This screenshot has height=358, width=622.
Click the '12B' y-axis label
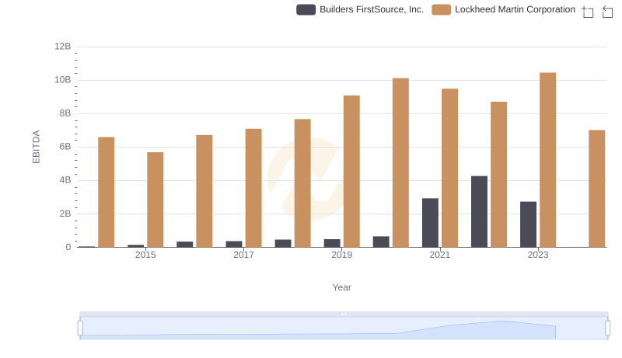[63, 47]
